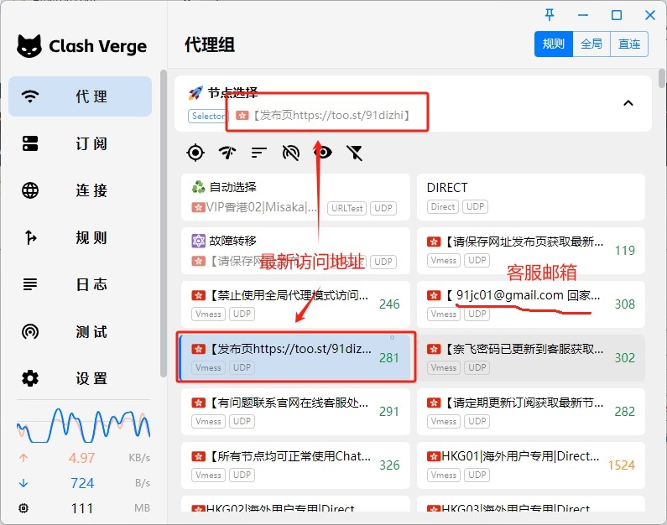
Task: Click the main panel vertical scrollbar
Action: (x=661, y=78)
